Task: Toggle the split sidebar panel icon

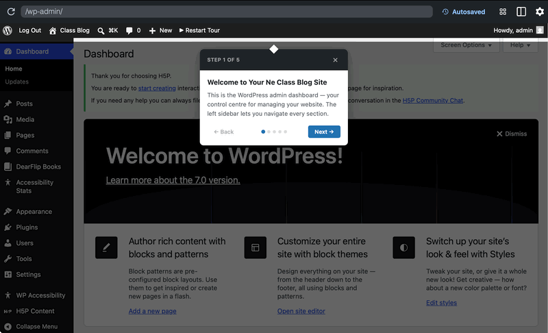Action: pos(521,12)
